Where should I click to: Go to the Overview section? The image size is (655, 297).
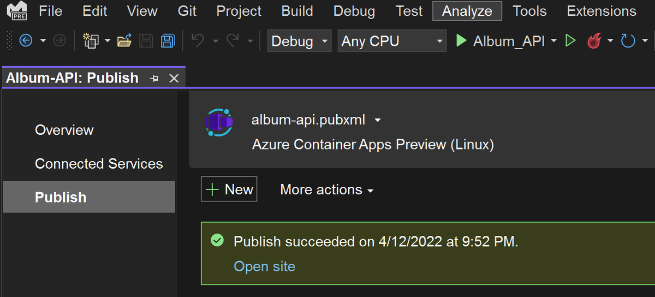point(64,130)
